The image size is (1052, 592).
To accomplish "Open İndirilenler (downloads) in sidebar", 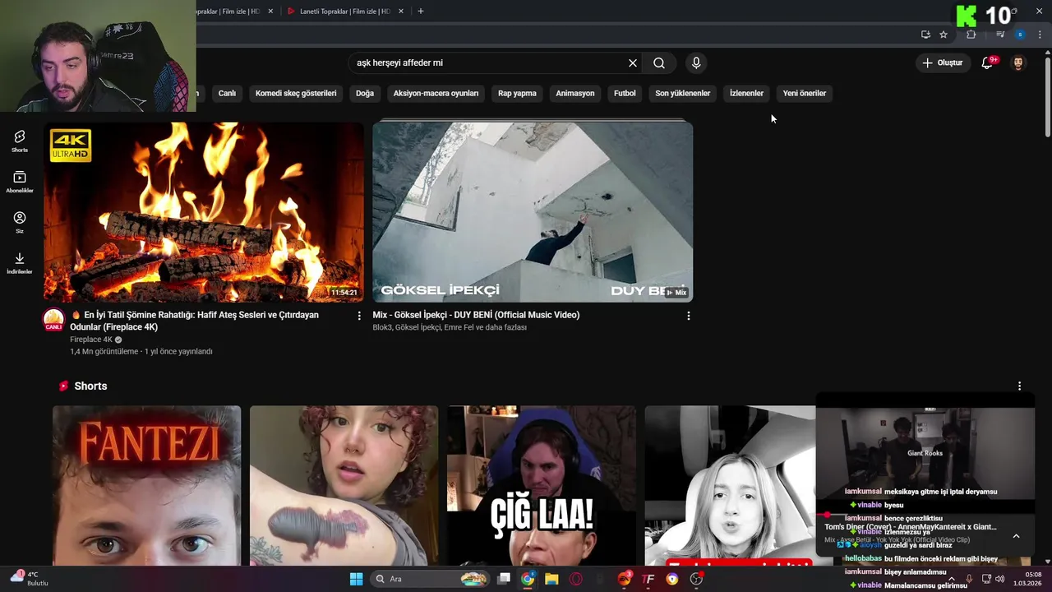I will click(20, 263).
